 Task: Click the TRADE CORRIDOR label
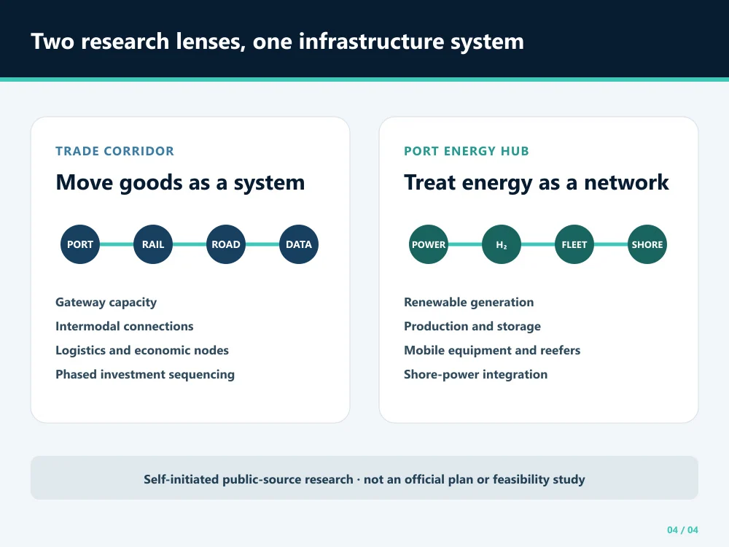[115, 151]
